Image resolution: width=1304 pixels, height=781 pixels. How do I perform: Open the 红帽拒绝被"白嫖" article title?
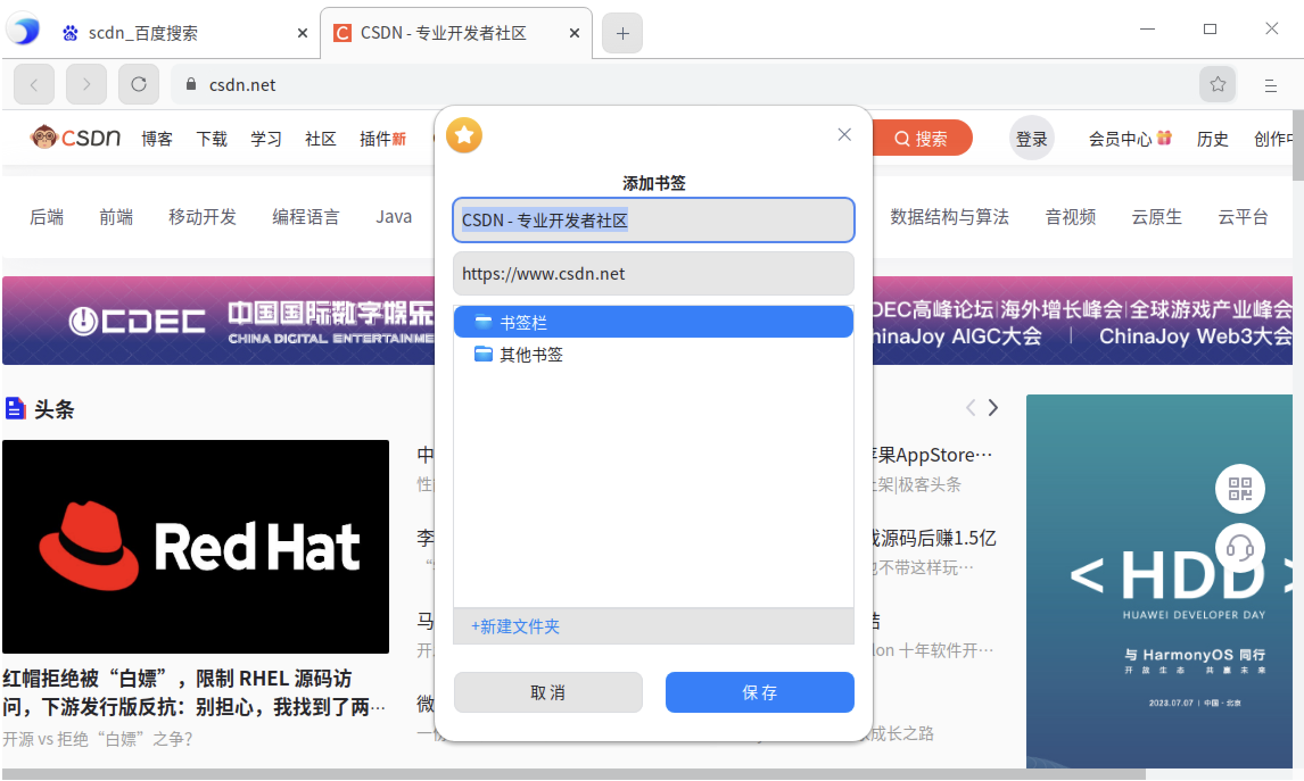[x=193, y=692]
